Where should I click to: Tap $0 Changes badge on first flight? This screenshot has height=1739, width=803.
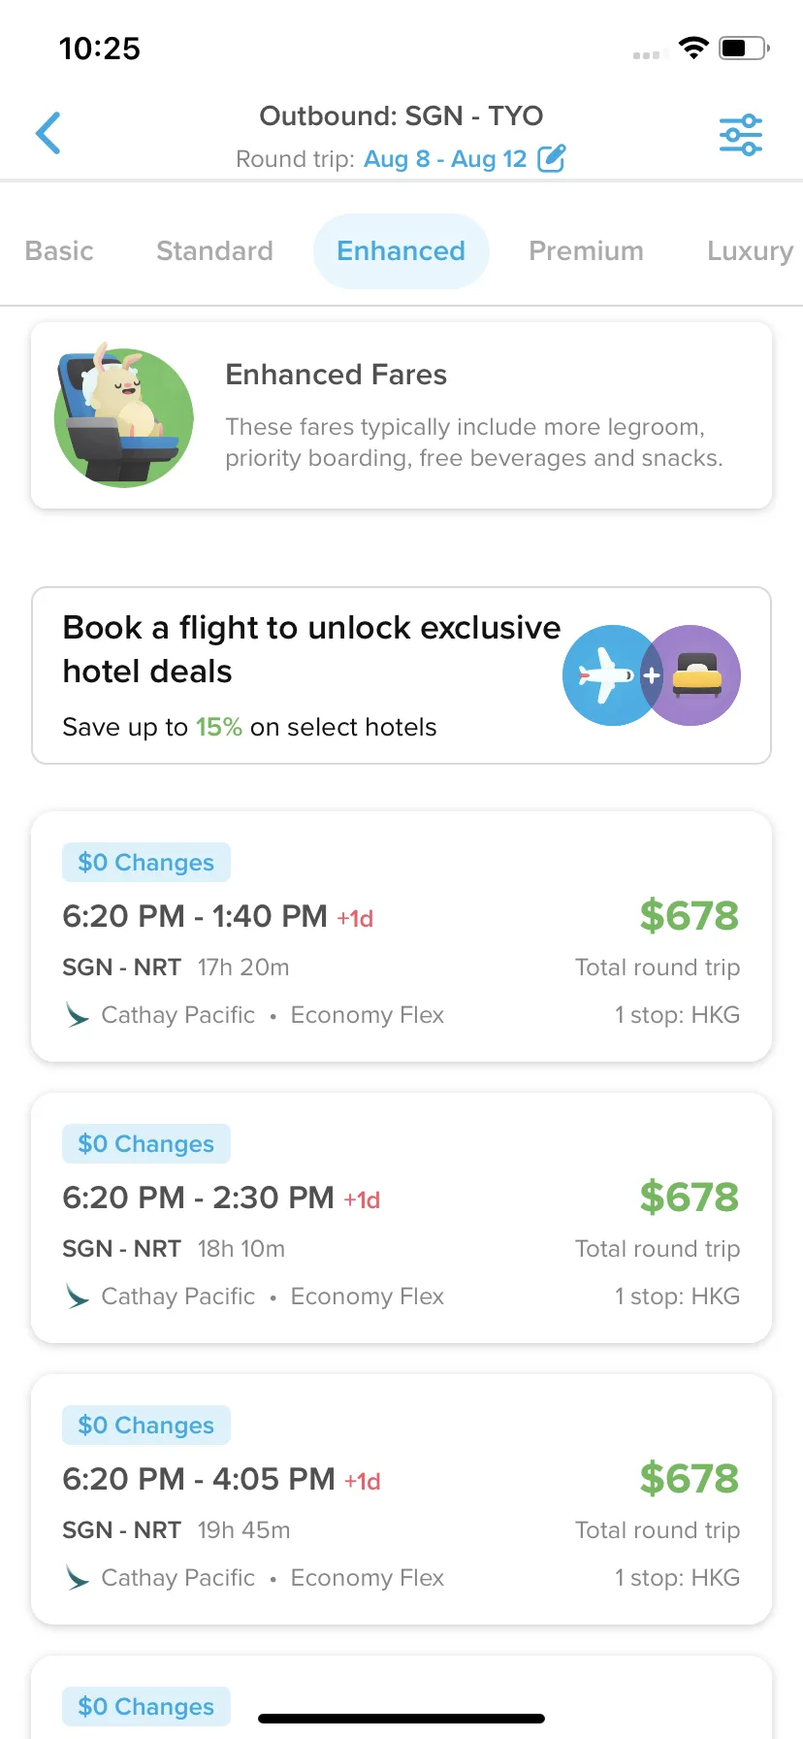146,863
